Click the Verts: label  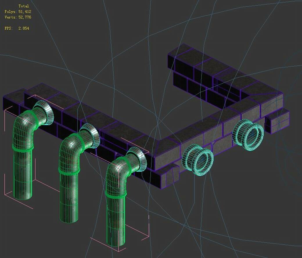pyautogui.click(x=10, y=17)
